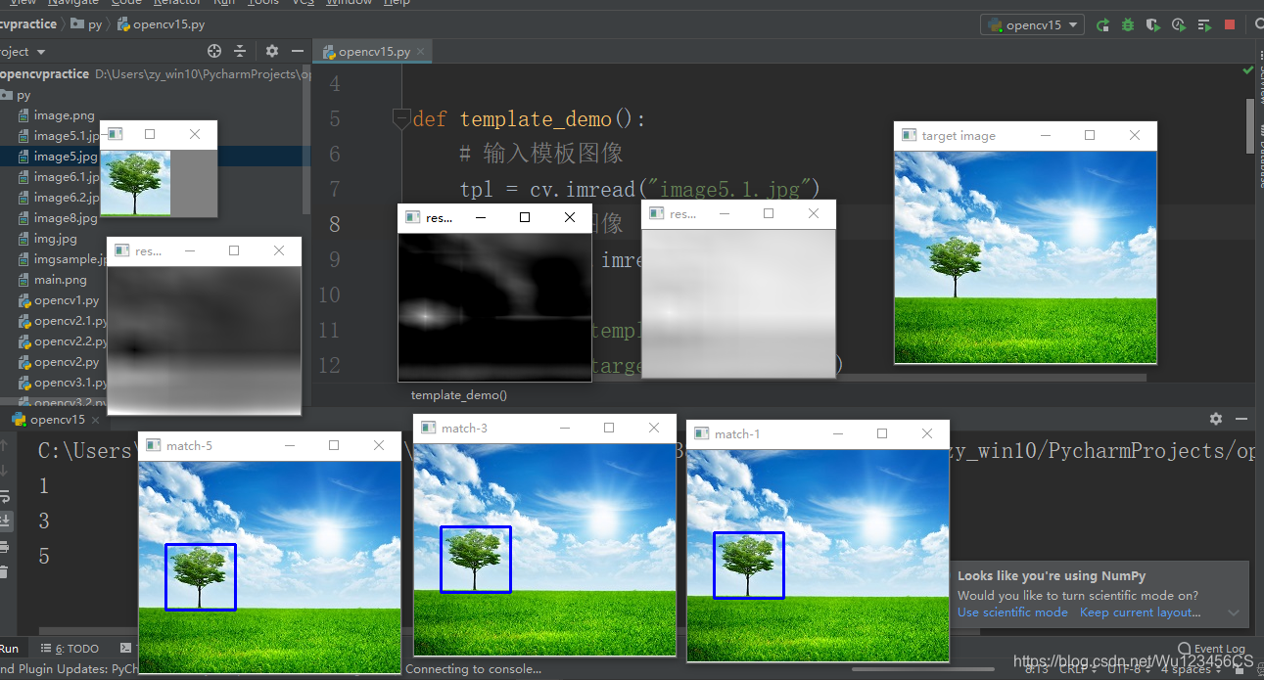
Task: Click the match-1 window title bar
Action: tap(818, 433)
